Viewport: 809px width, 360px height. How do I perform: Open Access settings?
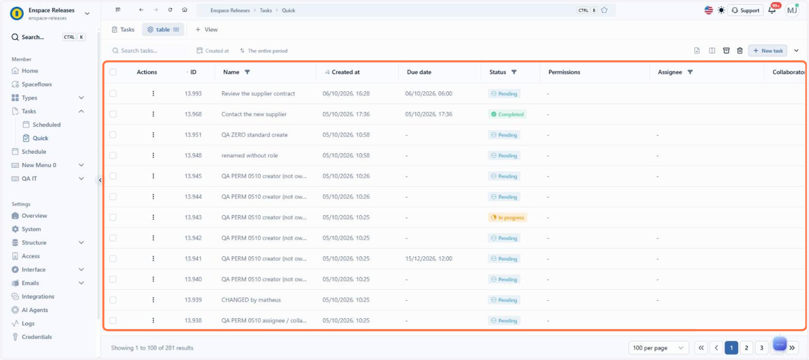tap(31, 256)
